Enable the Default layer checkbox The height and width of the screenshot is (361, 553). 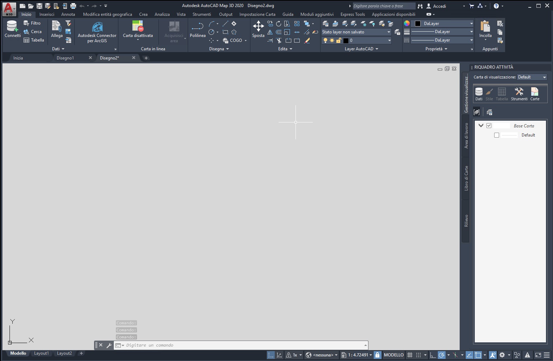point(497,135)
